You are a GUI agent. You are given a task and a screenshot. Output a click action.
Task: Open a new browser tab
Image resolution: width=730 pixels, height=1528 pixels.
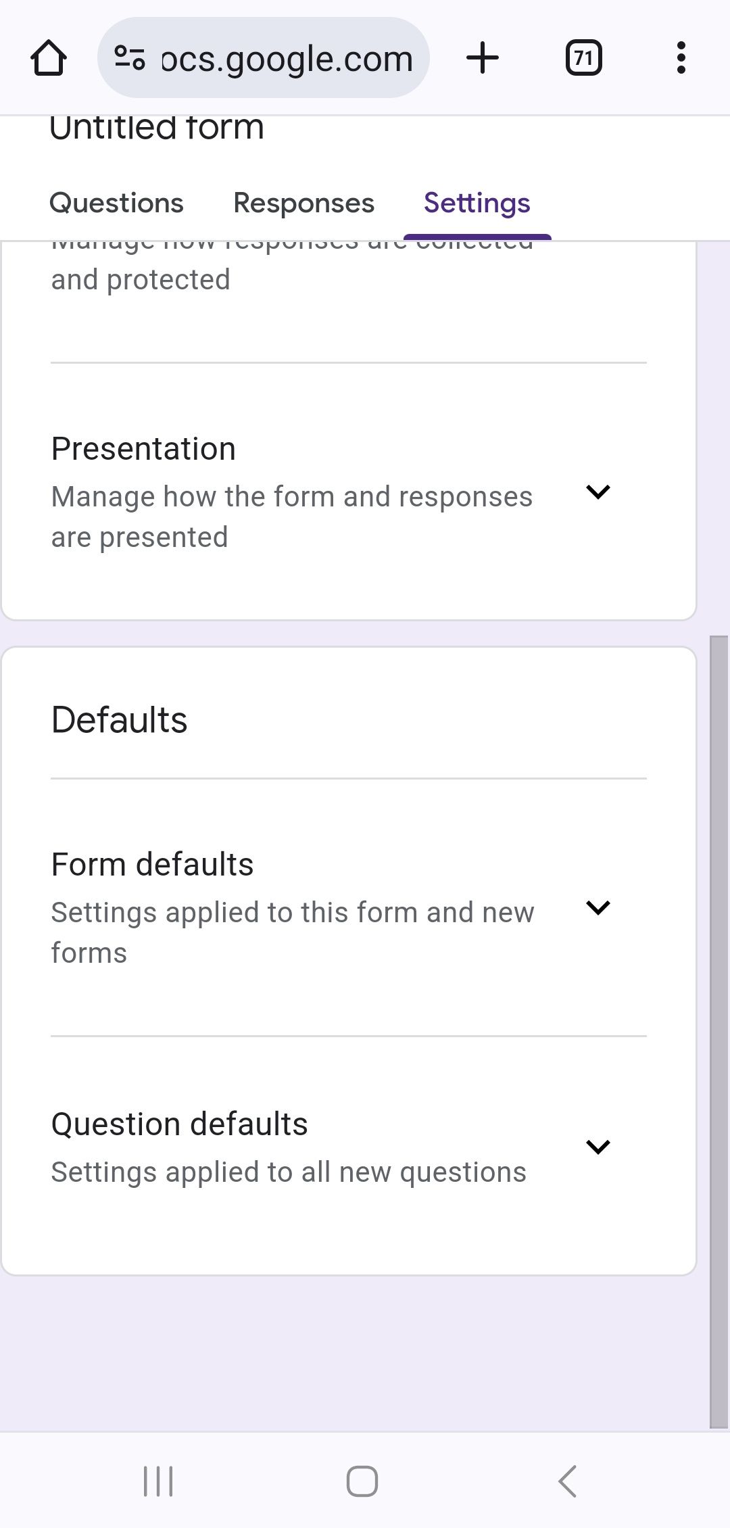(x=483, y=57)
